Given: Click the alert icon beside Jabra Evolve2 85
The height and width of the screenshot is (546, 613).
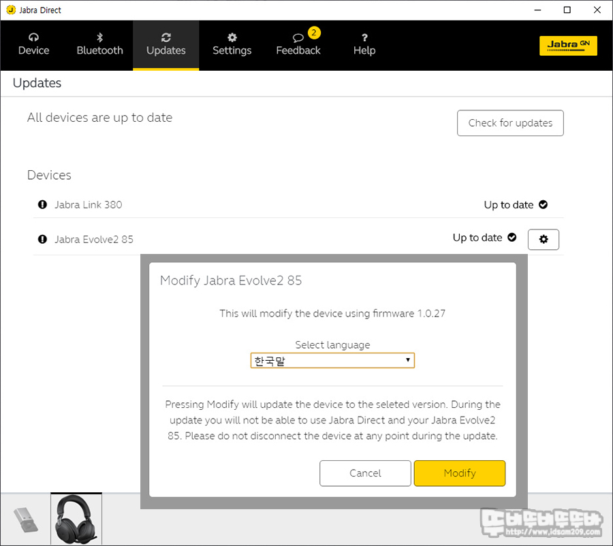Looking at the screenshot, I should 42,239.
